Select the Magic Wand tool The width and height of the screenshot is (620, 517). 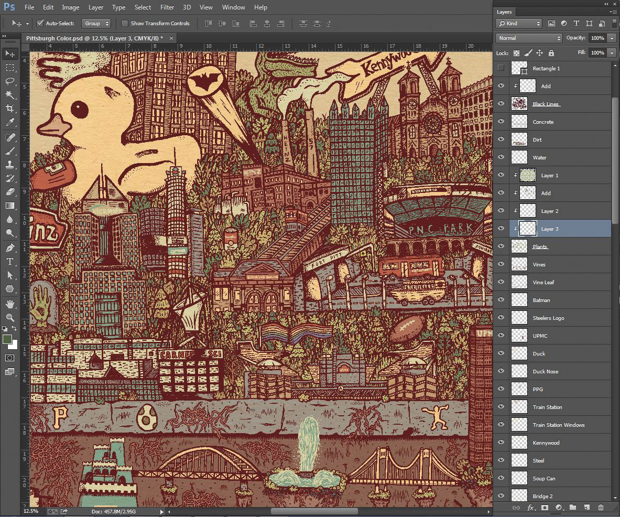(10, 95)
